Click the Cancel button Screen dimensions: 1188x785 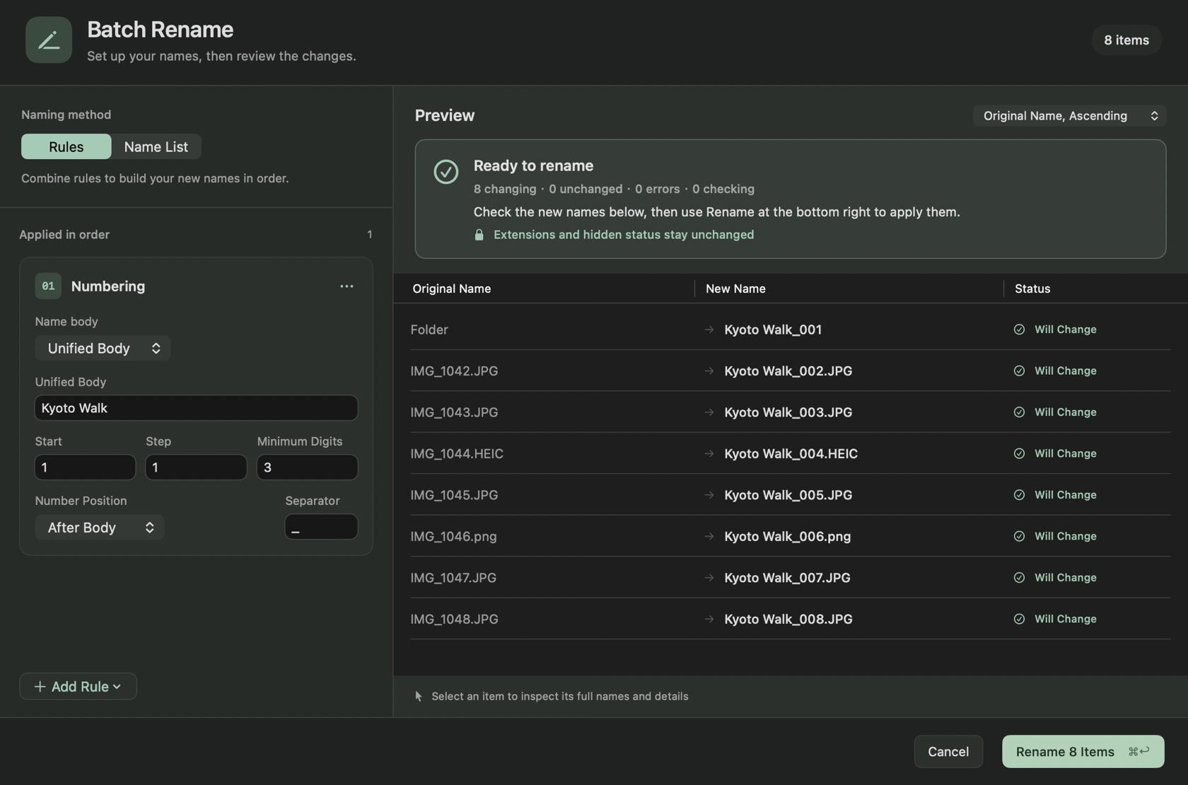[x=948, y=751]
